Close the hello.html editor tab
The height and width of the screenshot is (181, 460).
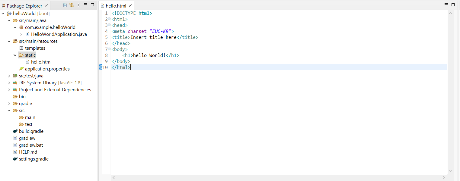[x=130, y=5]
